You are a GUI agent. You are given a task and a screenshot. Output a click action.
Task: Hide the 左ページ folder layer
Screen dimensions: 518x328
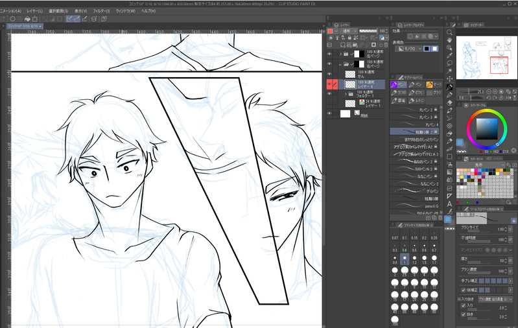329,54
